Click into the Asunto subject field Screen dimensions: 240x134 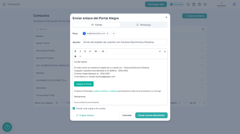pyautogui.click(x=125, y=42)
